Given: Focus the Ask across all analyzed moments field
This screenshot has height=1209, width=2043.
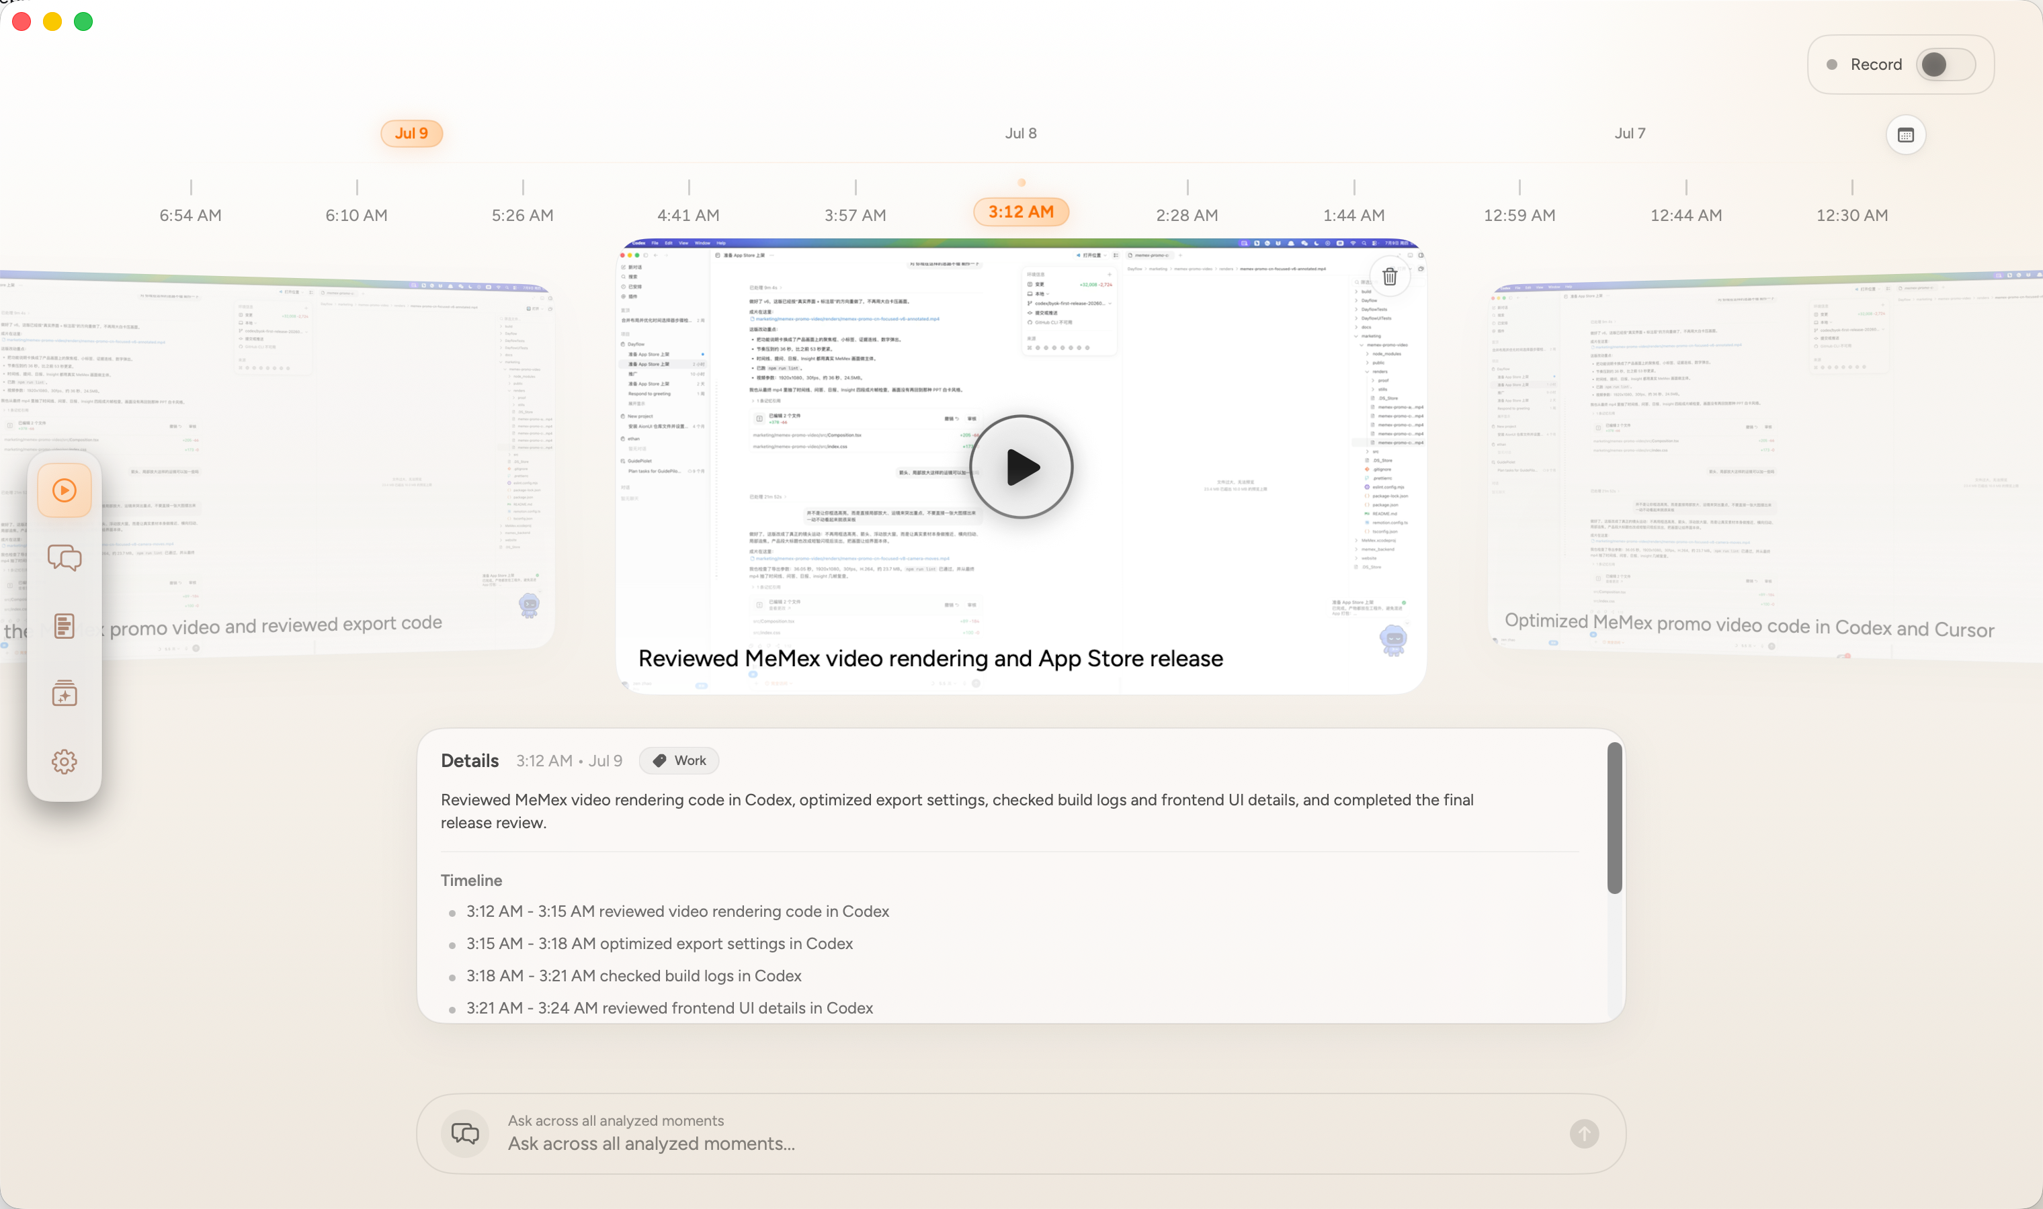Looking at the screenshot, I should (1021, 1133).
